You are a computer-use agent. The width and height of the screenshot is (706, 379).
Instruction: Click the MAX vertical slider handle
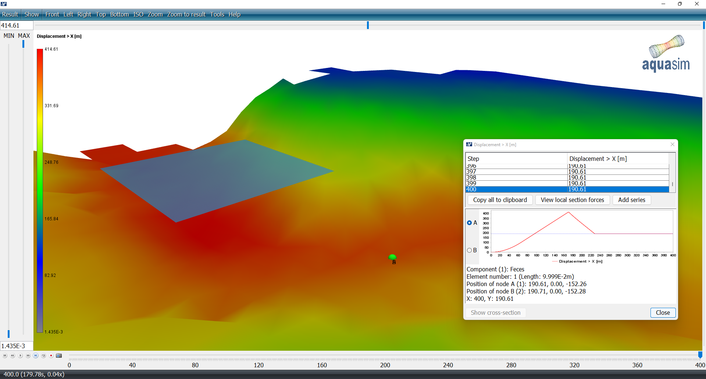(23, 44)
